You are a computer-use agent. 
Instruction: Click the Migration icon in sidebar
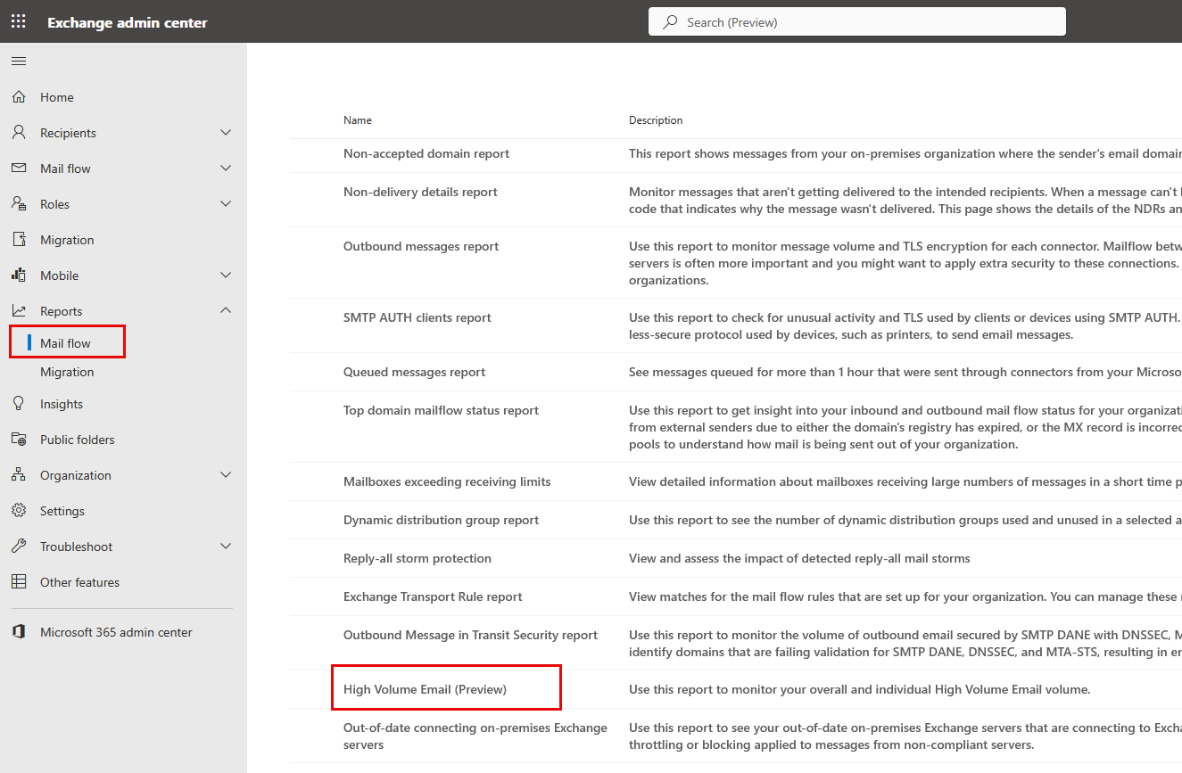(x=19, y=240)
